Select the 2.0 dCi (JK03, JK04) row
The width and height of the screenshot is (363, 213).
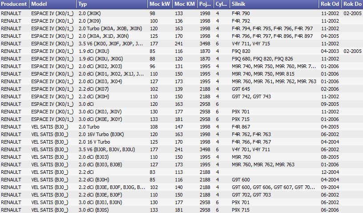(181, 81)
